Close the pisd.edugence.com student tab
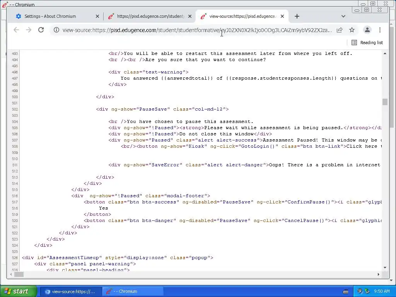Screen dimensions: 396x297 tap(190, 16)
